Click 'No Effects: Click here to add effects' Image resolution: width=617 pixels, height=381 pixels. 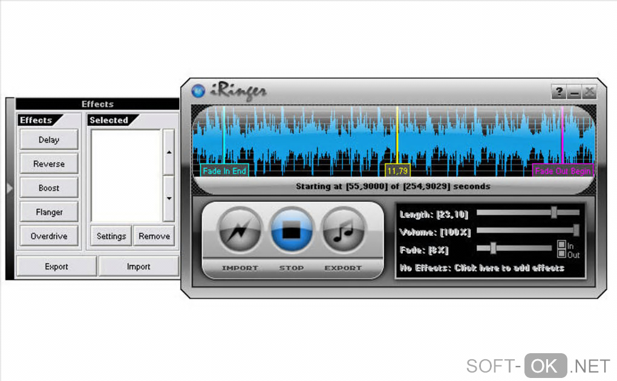(482, 268)
